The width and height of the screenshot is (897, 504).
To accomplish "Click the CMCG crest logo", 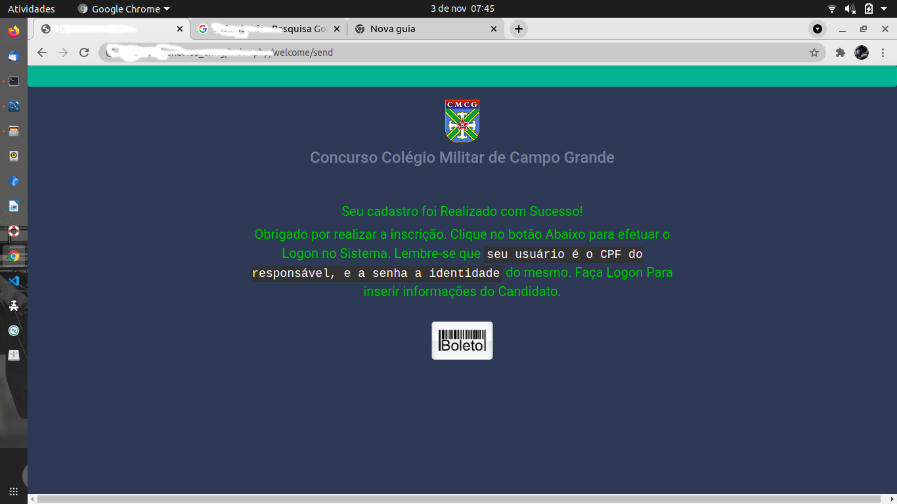I will point(462,121).
